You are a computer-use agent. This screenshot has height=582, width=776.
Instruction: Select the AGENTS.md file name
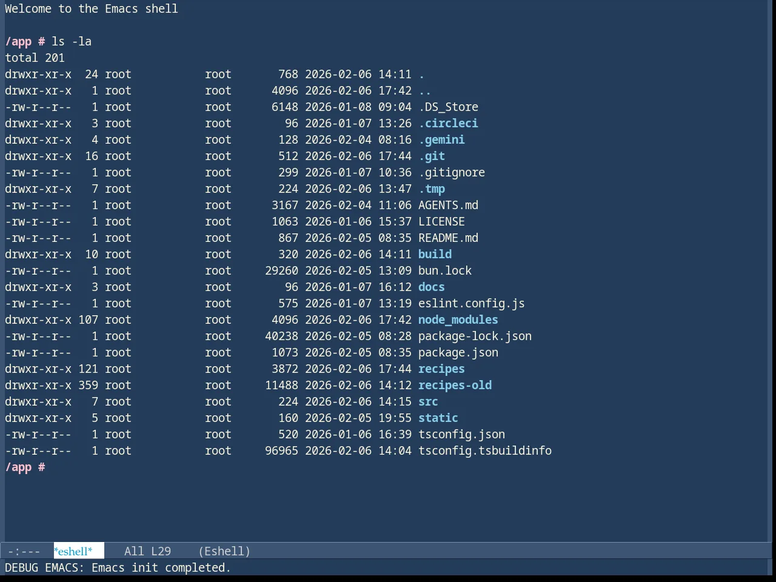(x=448, y=205)
